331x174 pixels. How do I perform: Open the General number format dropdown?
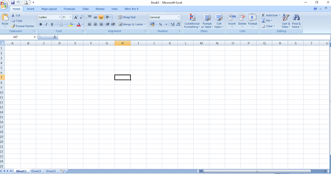click(178, 17)
